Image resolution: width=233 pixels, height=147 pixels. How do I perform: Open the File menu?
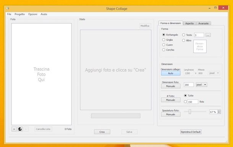[9, 14]
